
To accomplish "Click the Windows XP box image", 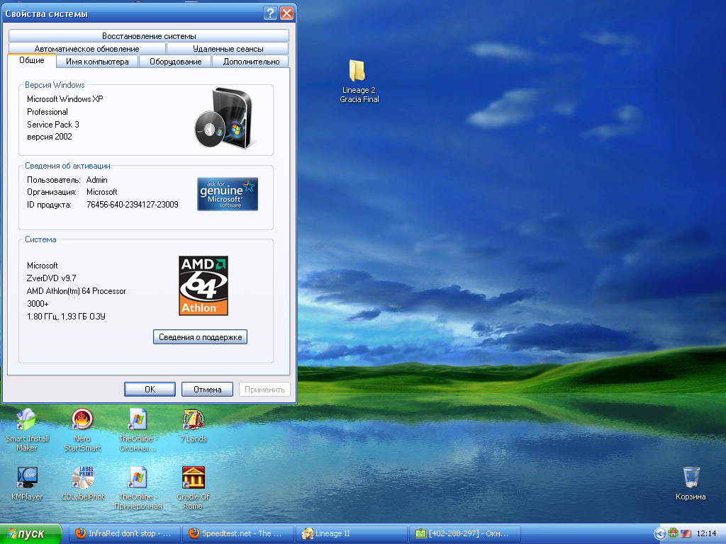I will click(x=224, y=118).
